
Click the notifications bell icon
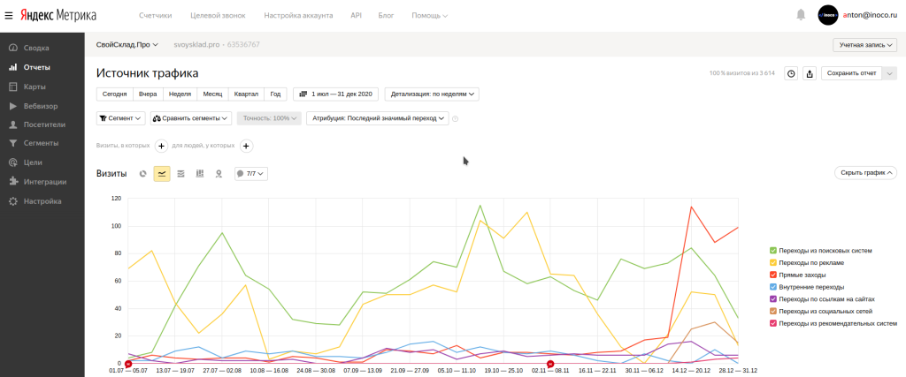click(801, 15)
